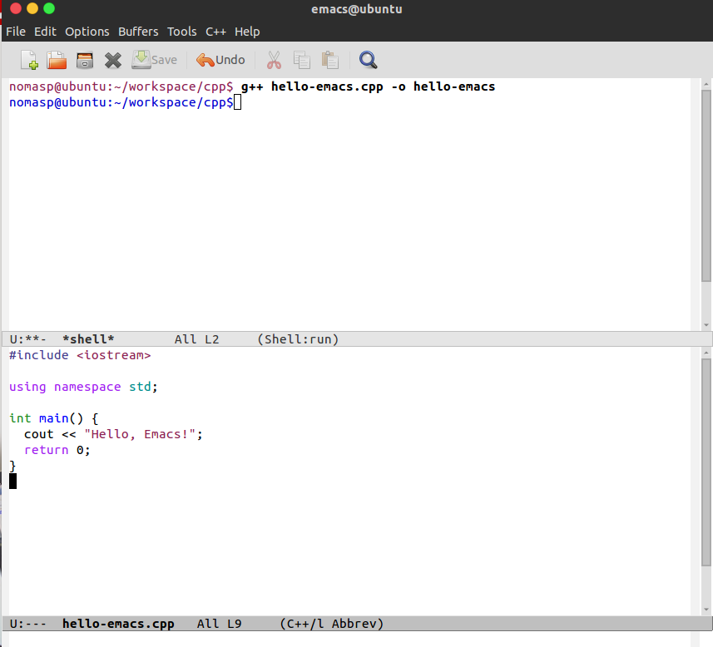Click the shell scrollbar up arrow

706,84
